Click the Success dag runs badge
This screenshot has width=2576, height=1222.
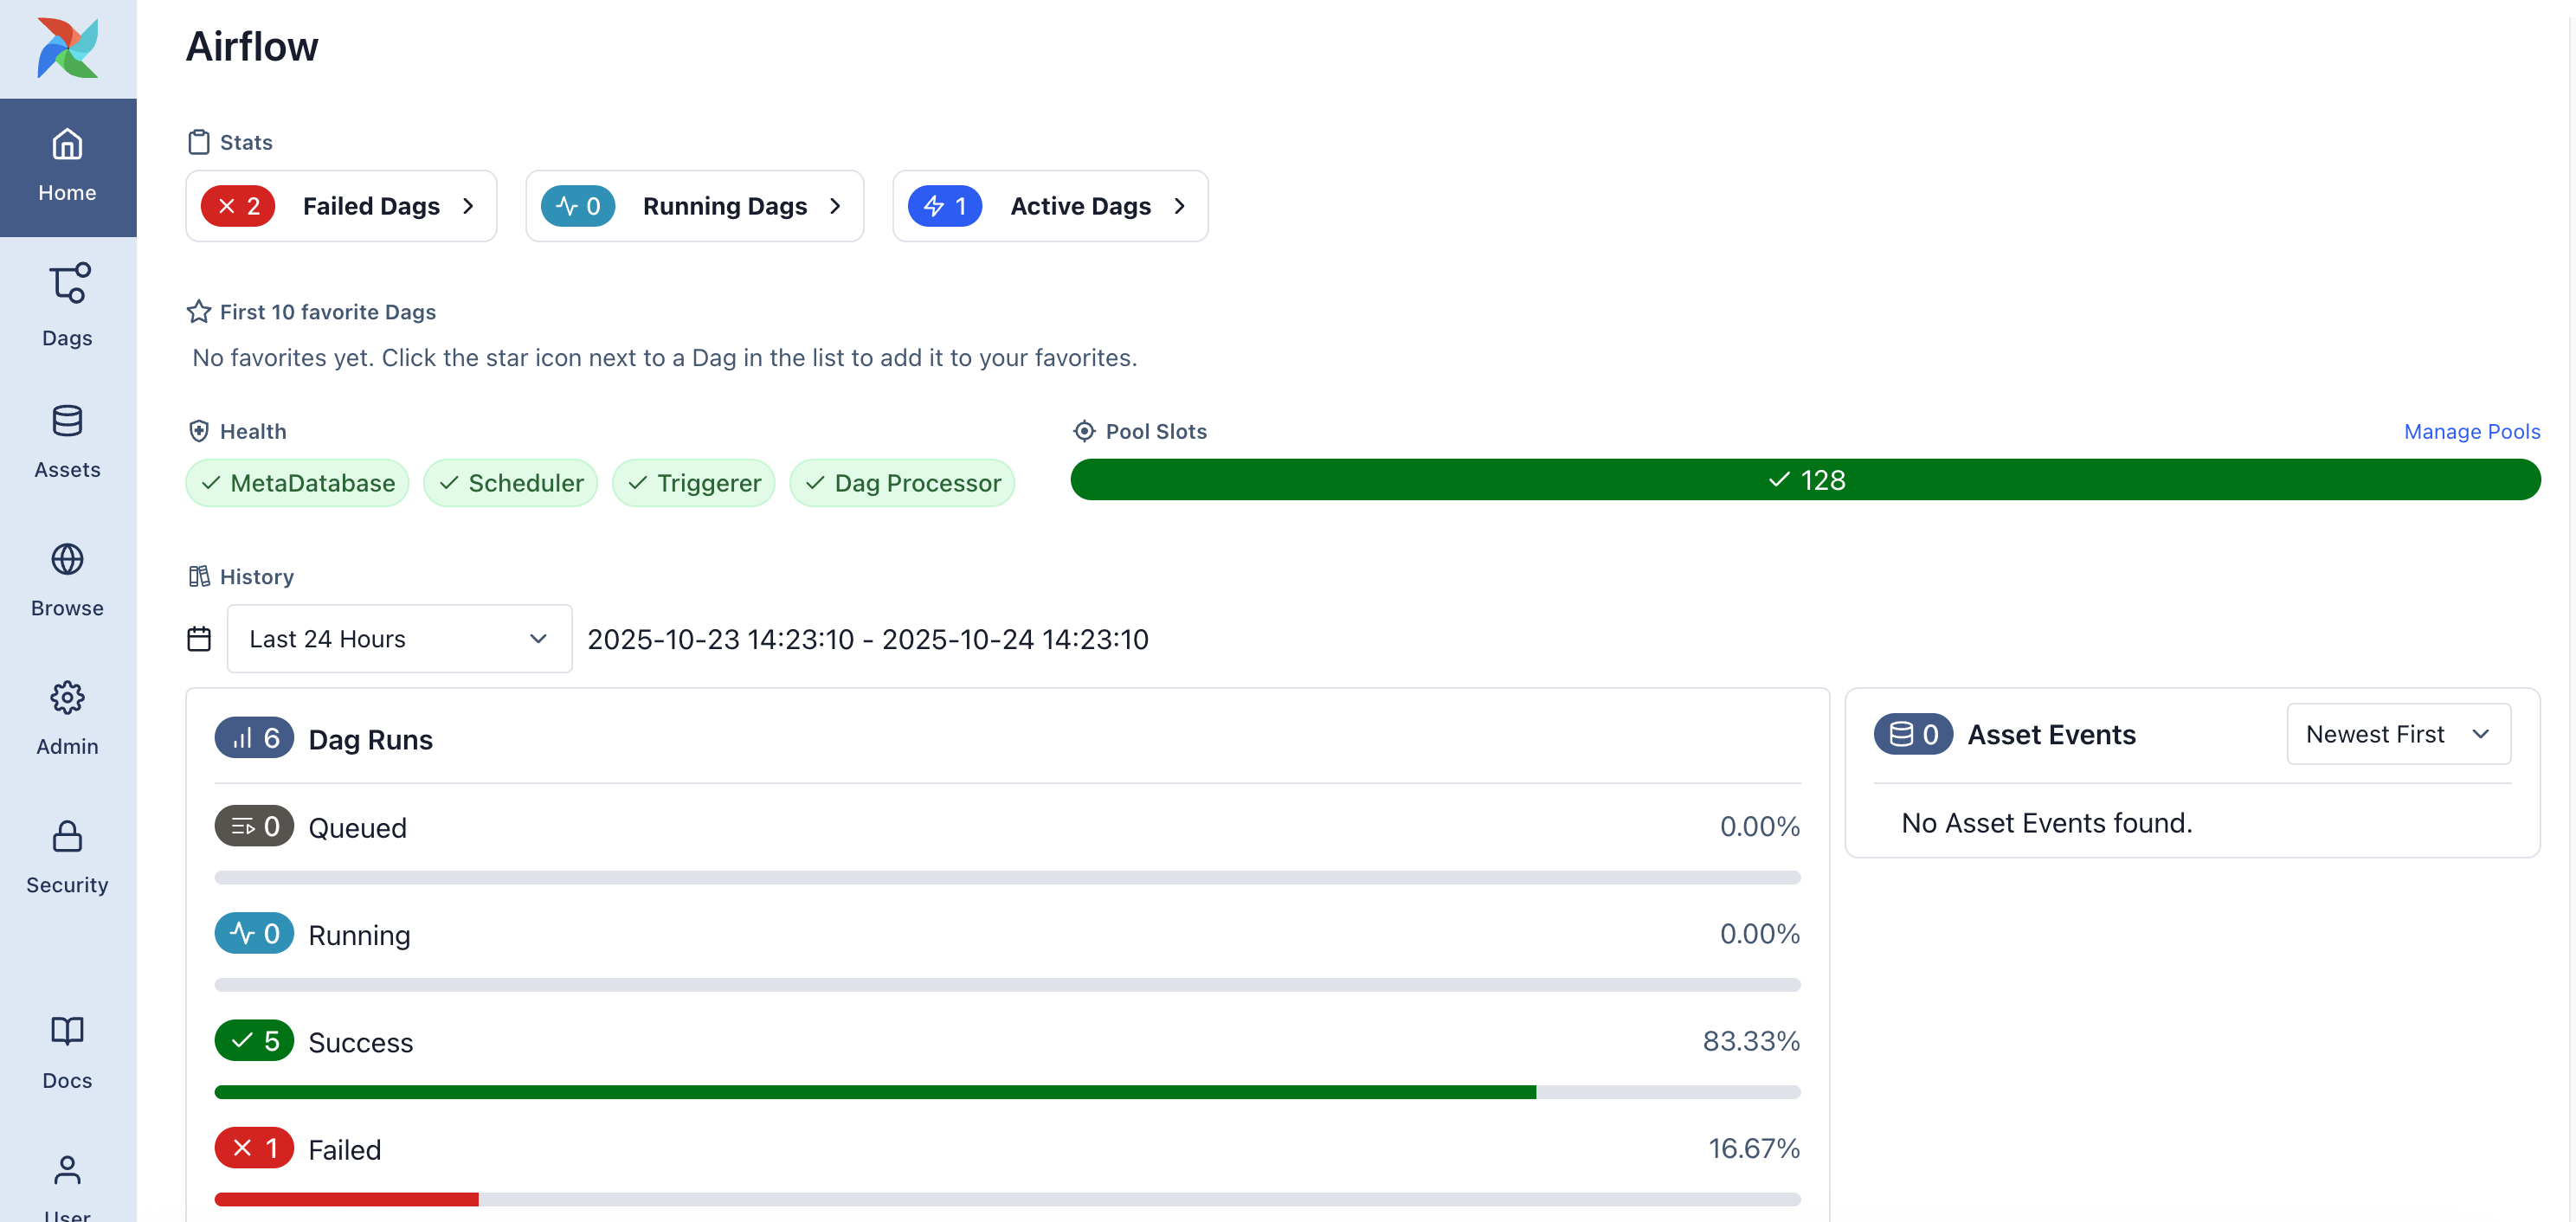(254, 1040)
